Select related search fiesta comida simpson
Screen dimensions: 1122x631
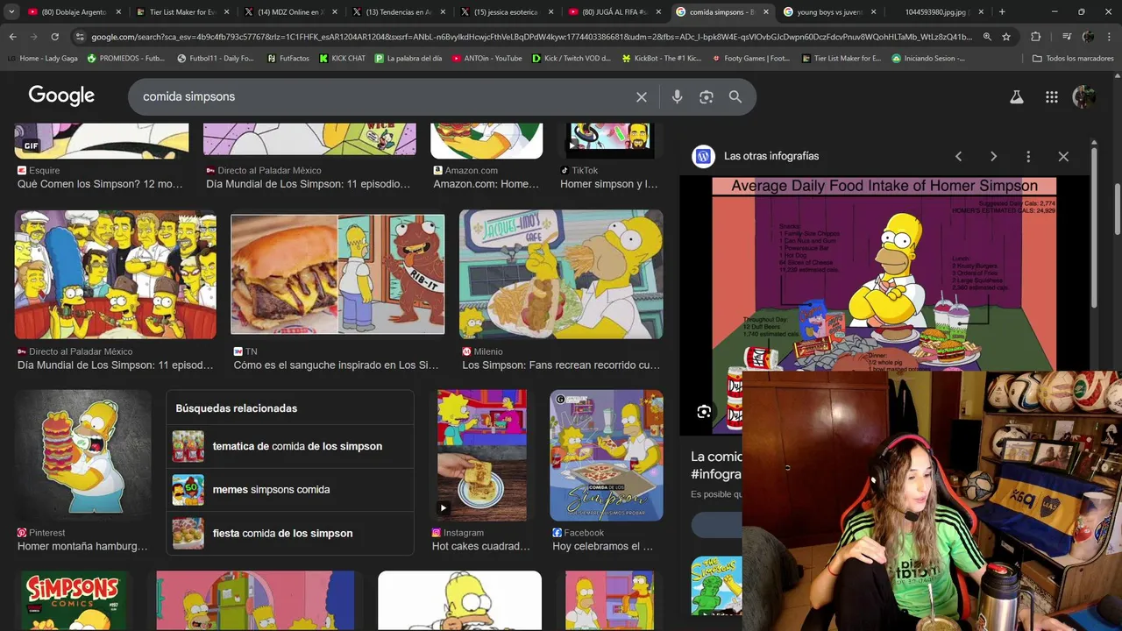tap(290, 533)
